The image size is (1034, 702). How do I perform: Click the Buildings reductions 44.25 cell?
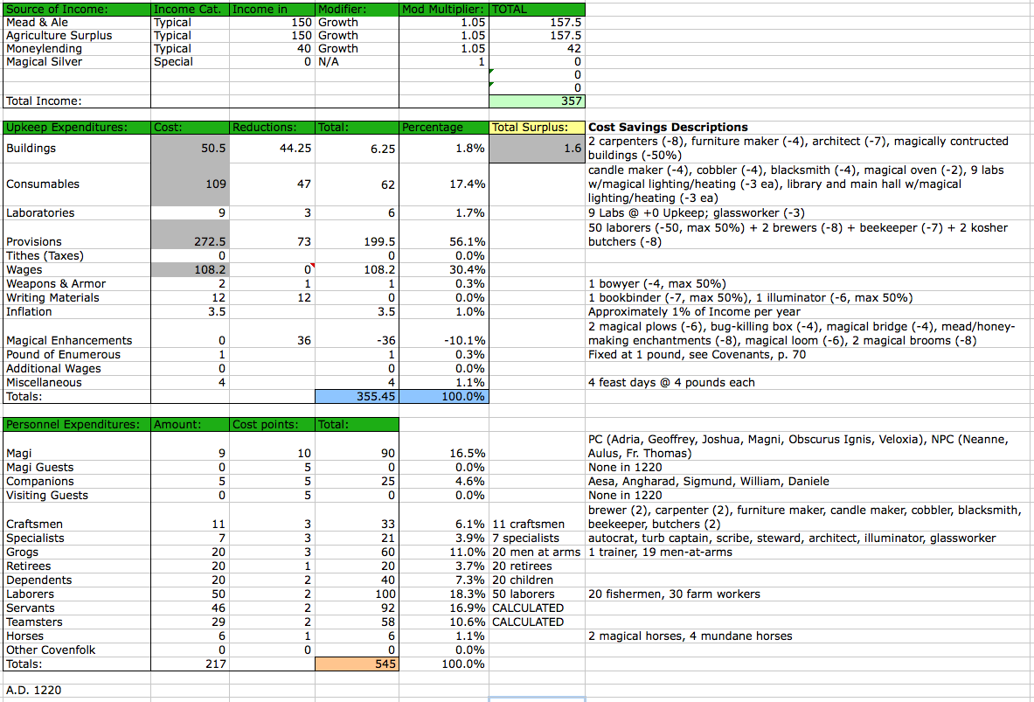[x=273, y=149]
